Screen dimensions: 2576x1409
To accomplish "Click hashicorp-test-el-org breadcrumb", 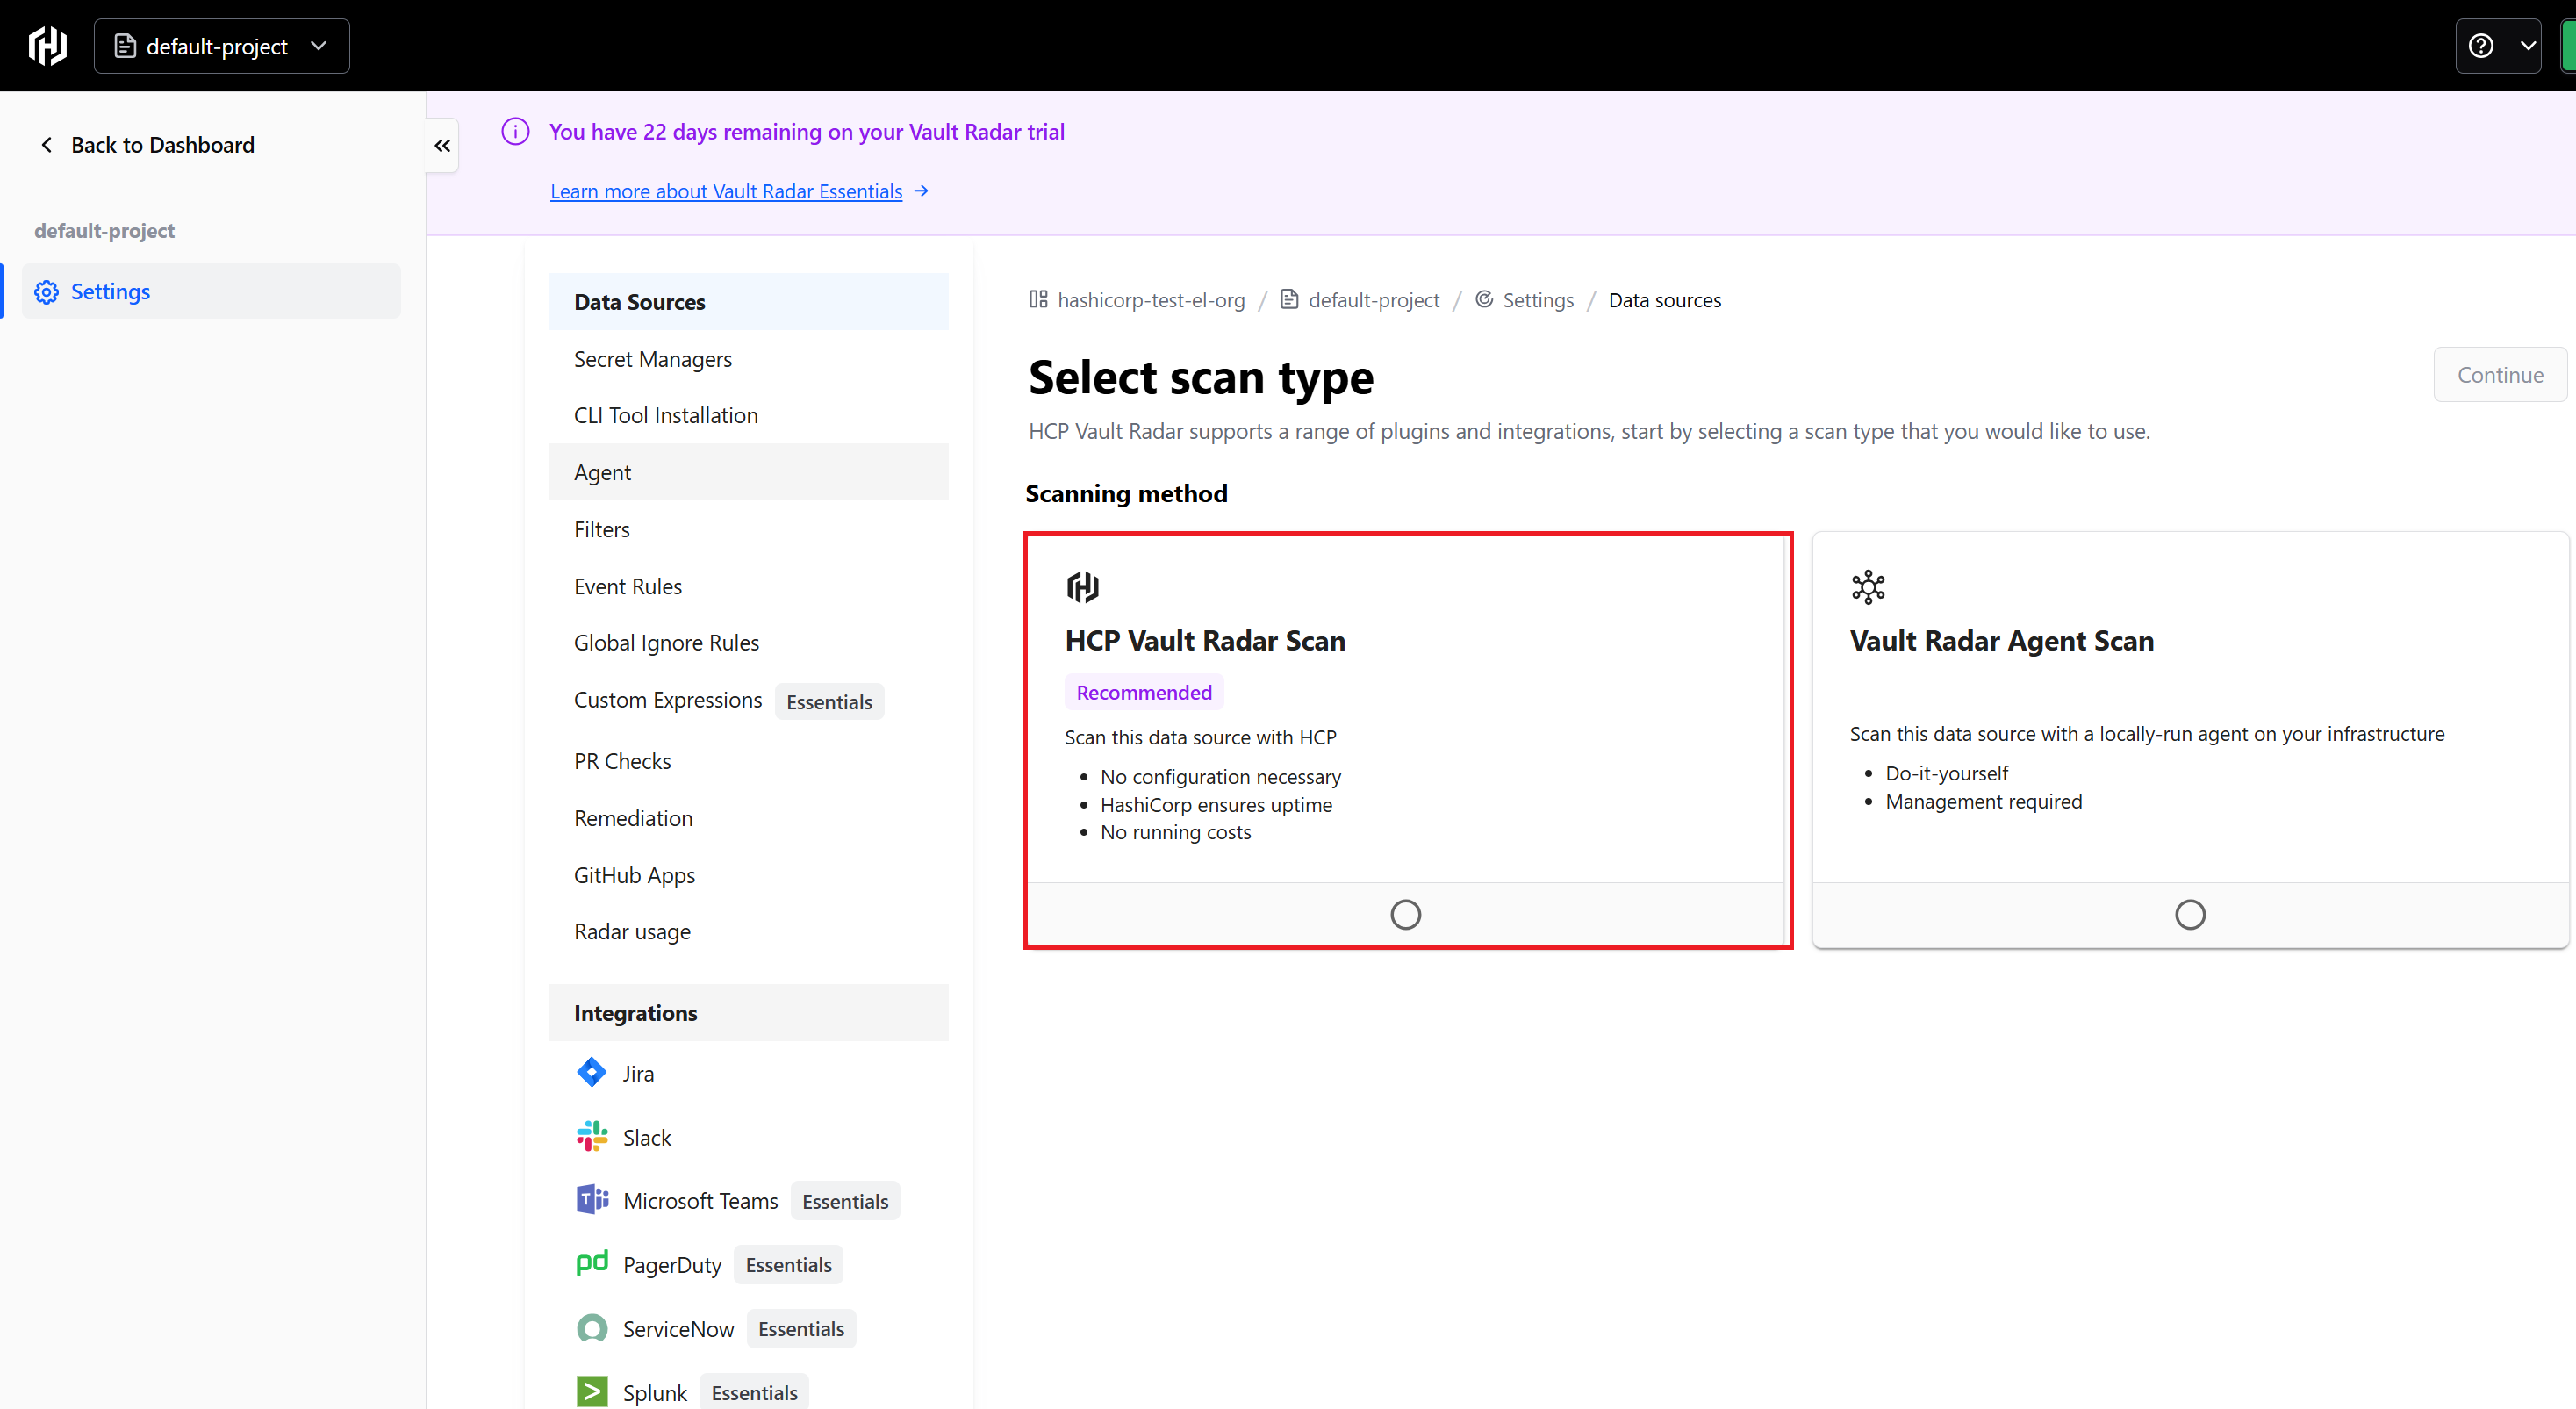I will pos(1150,300).
